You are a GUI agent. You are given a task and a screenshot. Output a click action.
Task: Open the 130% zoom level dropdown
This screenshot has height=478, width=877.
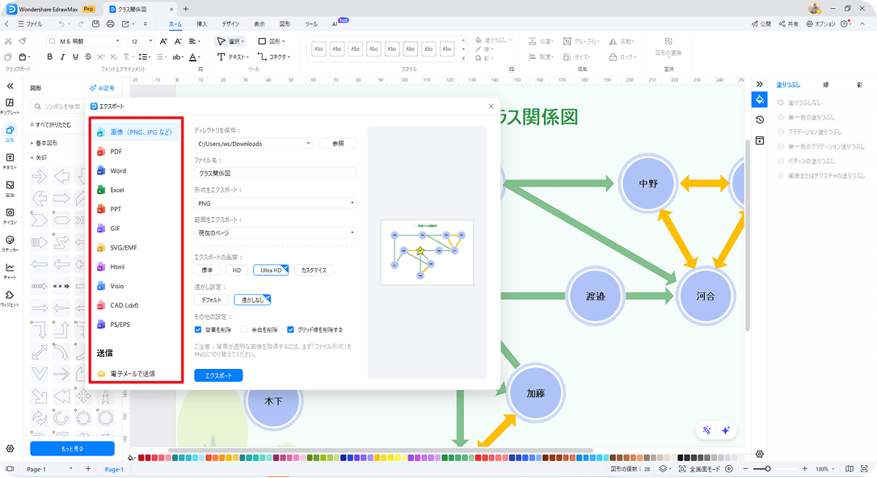[825, 469]
